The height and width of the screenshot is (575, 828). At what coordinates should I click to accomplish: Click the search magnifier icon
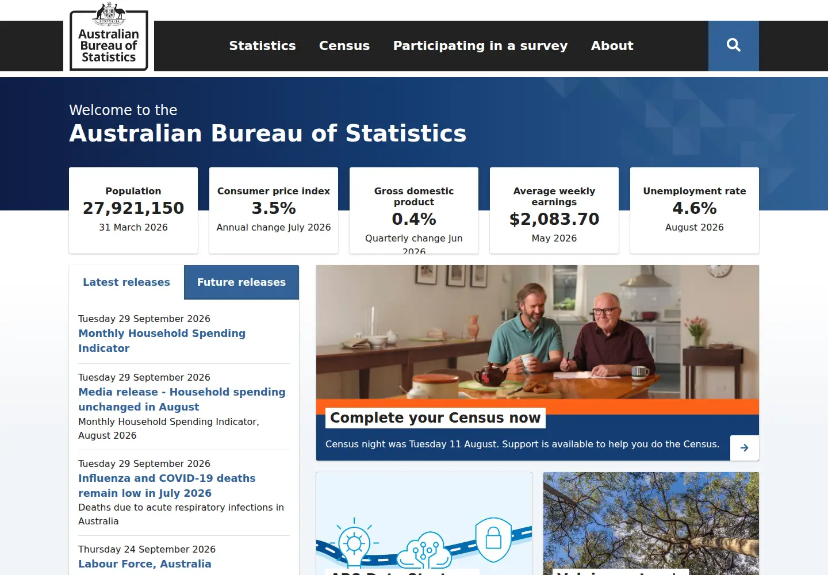[733, 45]
